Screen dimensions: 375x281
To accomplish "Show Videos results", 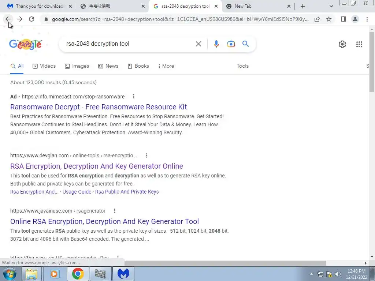I will click(x=44, y=66).
